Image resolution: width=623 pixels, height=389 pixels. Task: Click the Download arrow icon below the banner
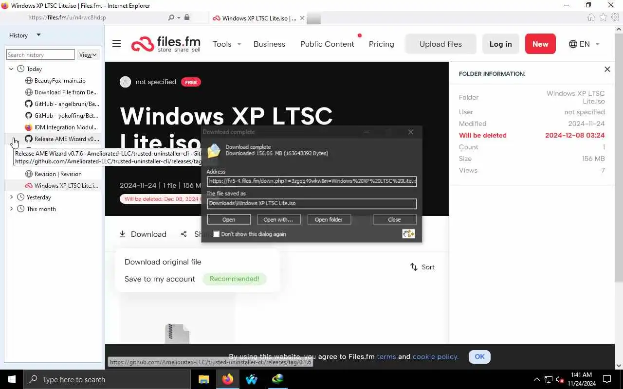pos(123,234)
